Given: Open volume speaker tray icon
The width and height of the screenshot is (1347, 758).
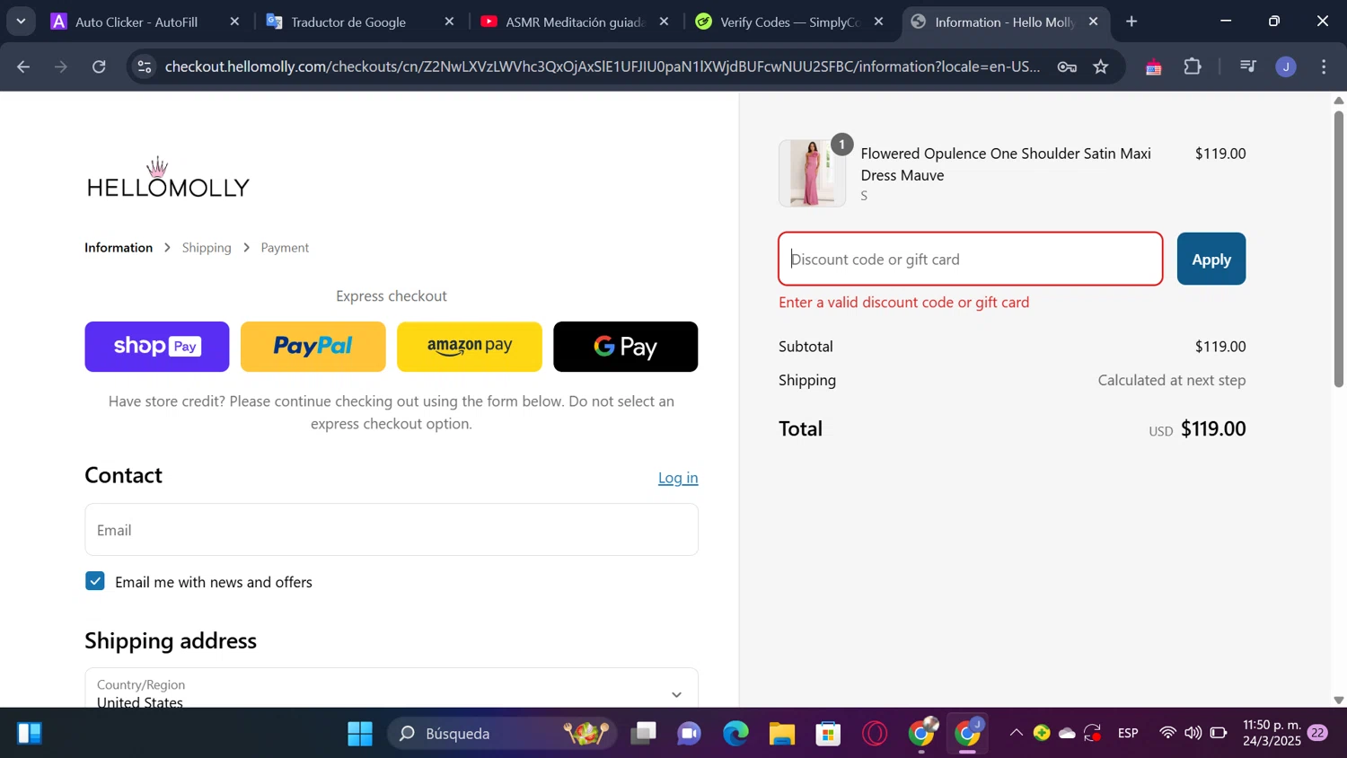Looking at the screenshot, I should click(x=1193, y=734).
